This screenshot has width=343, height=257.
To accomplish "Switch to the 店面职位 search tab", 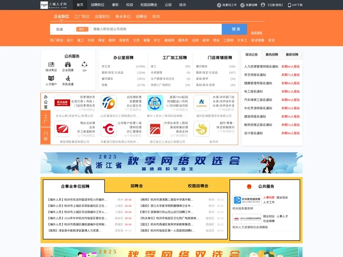I will 102,16.
